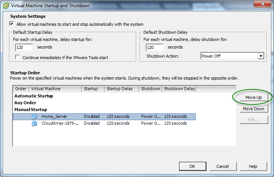Click the Shutdown Delay column header
This screenshot has height=177, width=274.
179,89
